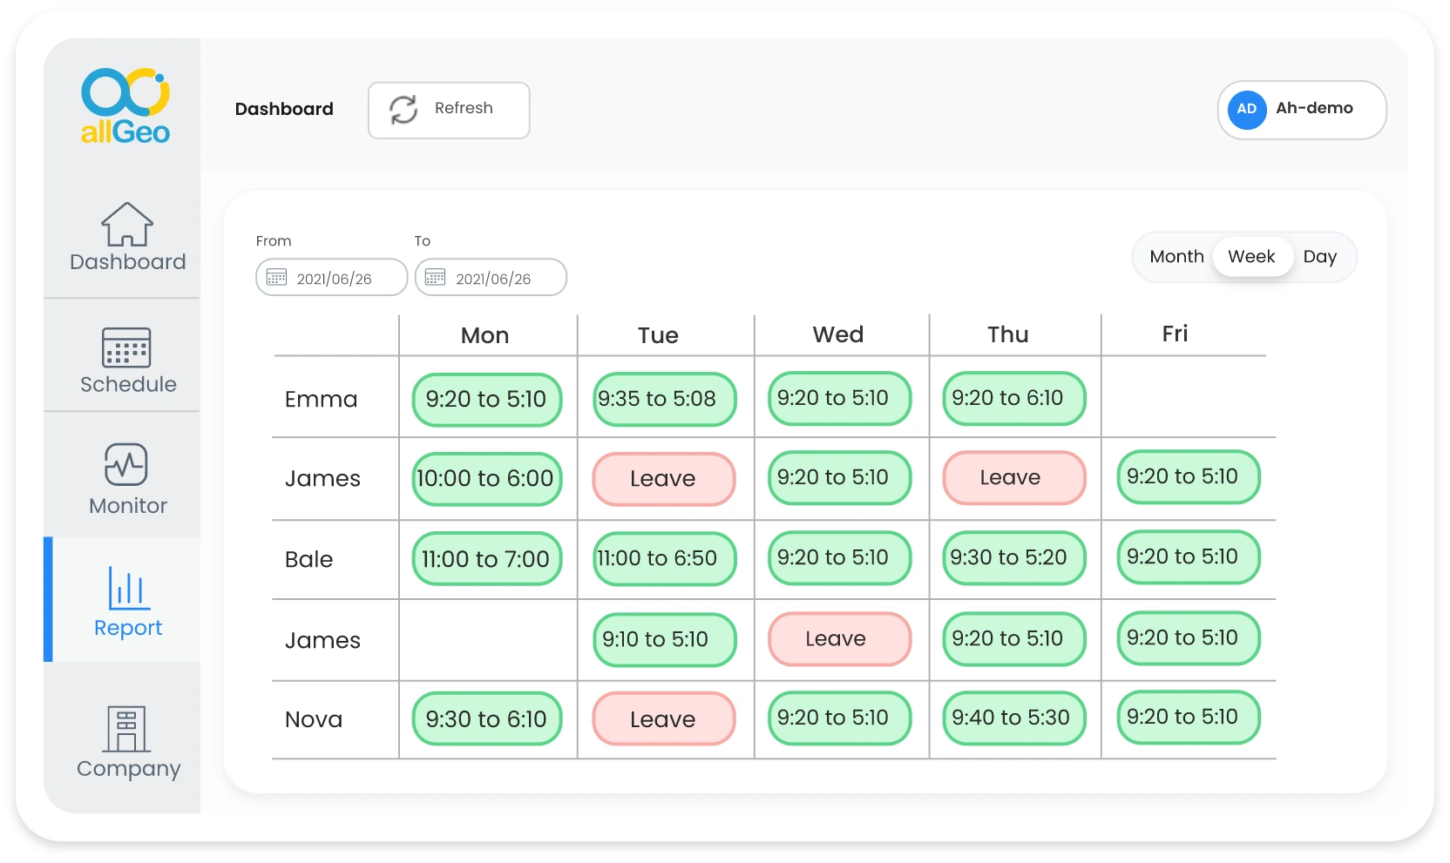This screenshot has height=863, width=1450.
Task: Open the Company building icon
Action: tap(127, 728)
